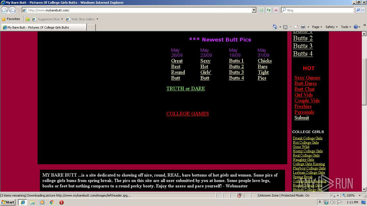Open the Safety menu

(331, 27)
